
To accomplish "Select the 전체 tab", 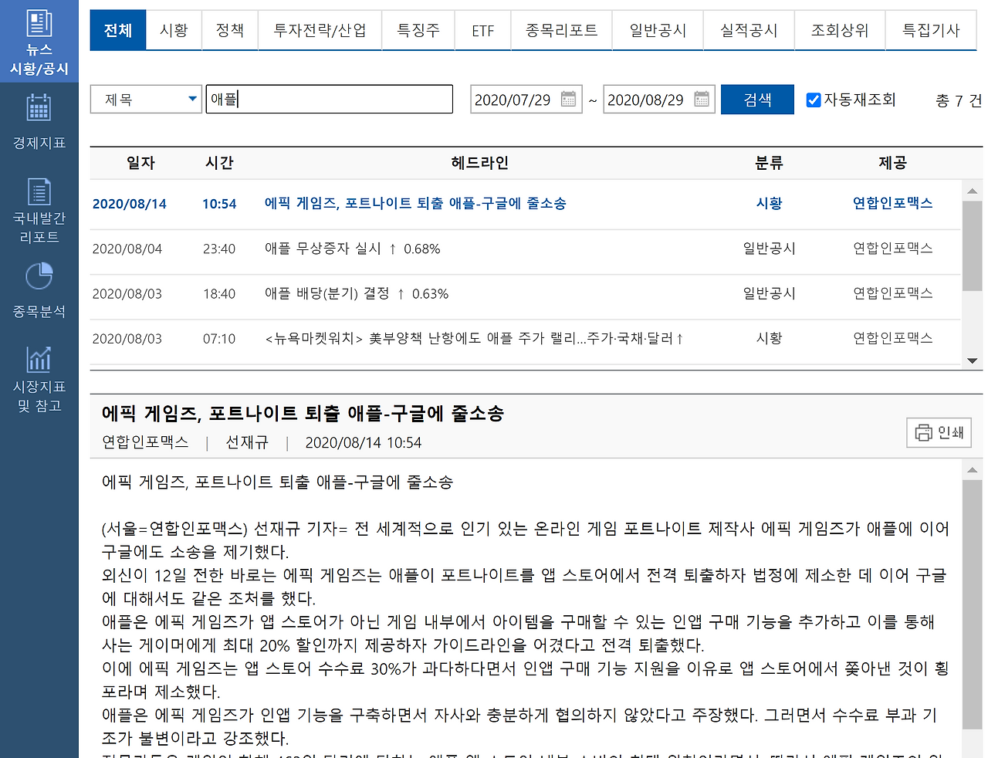I will (118, 30).
